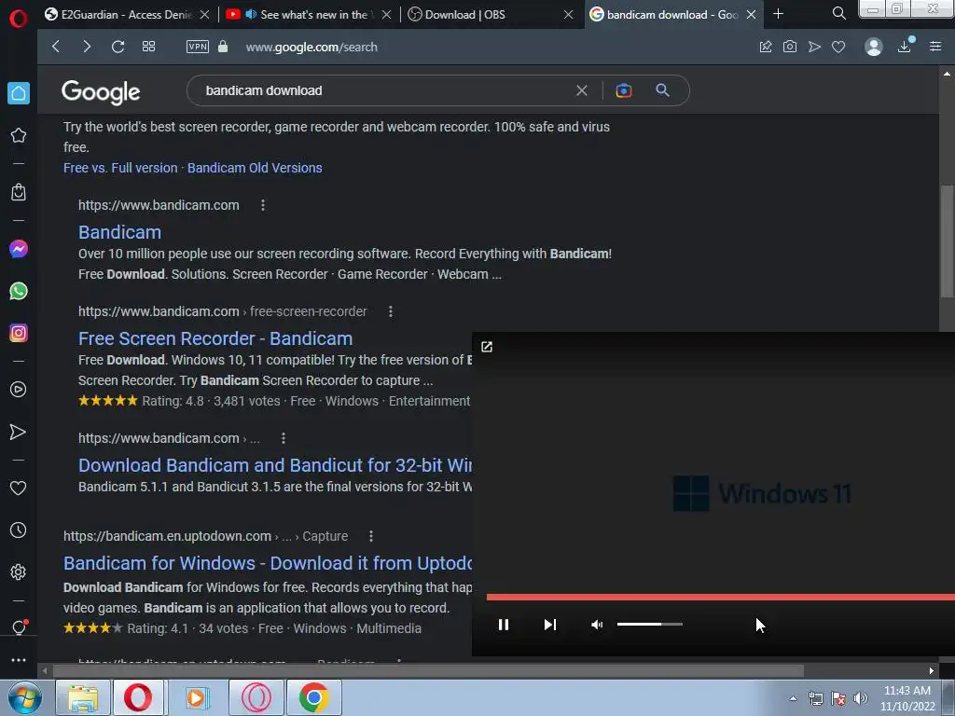Open Easy Setup menu
The width and height of the screenshot is (955, 716).
click(935, 47)
